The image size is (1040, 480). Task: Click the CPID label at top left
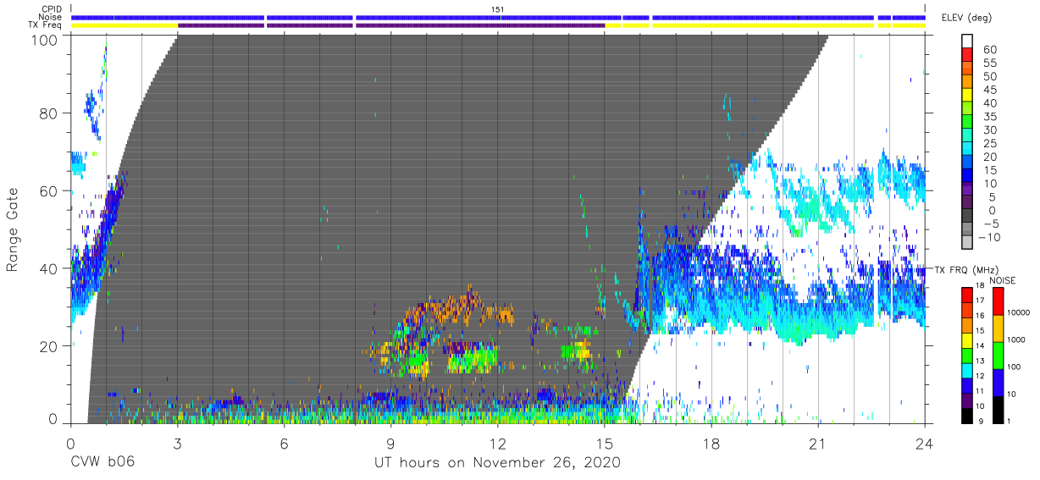pos(53,9)
